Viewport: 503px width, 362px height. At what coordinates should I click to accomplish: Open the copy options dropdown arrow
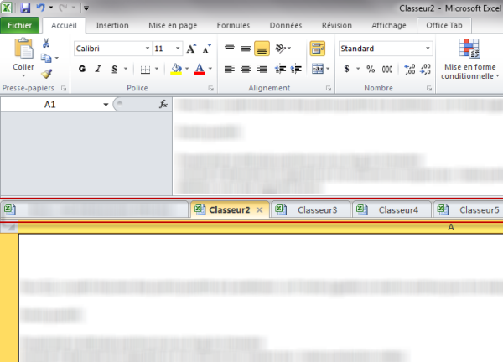[x=57, y=58]
